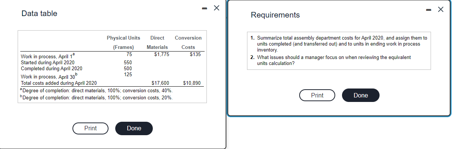Click requirement 1 about assembly department costs
The width and height of the screenshot is (452, 149).
tap(339, 44)
